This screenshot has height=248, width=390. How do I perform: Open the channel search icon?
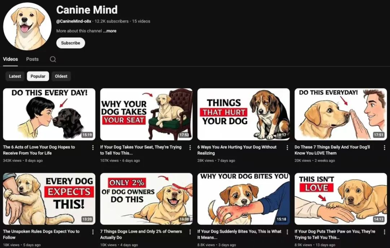[53, 59]
